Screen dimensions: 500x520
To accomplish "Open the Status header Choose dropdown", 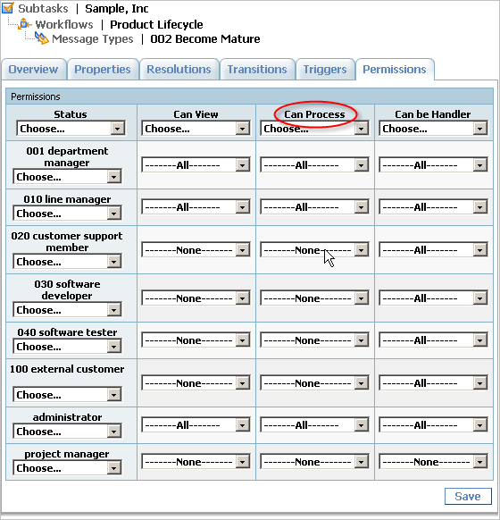I will (x=71, y=129).
